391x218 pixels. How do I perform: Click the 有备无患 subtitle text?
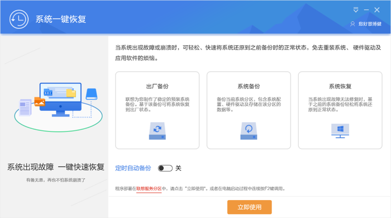pos(56,180)
